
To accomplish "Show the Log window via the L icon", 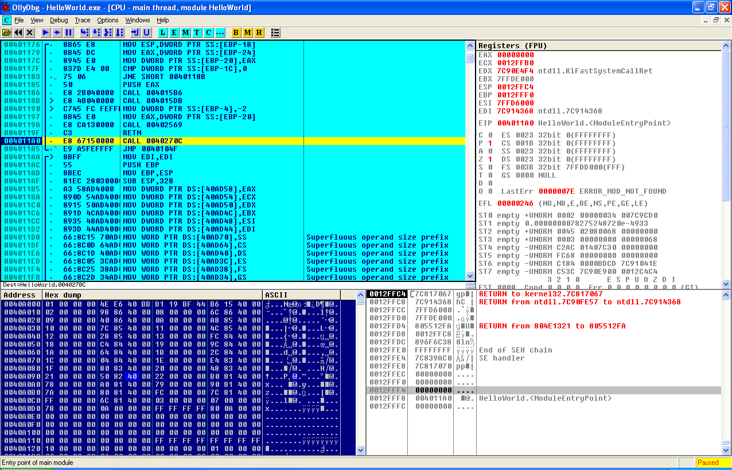I will click(x=163, y=33).
